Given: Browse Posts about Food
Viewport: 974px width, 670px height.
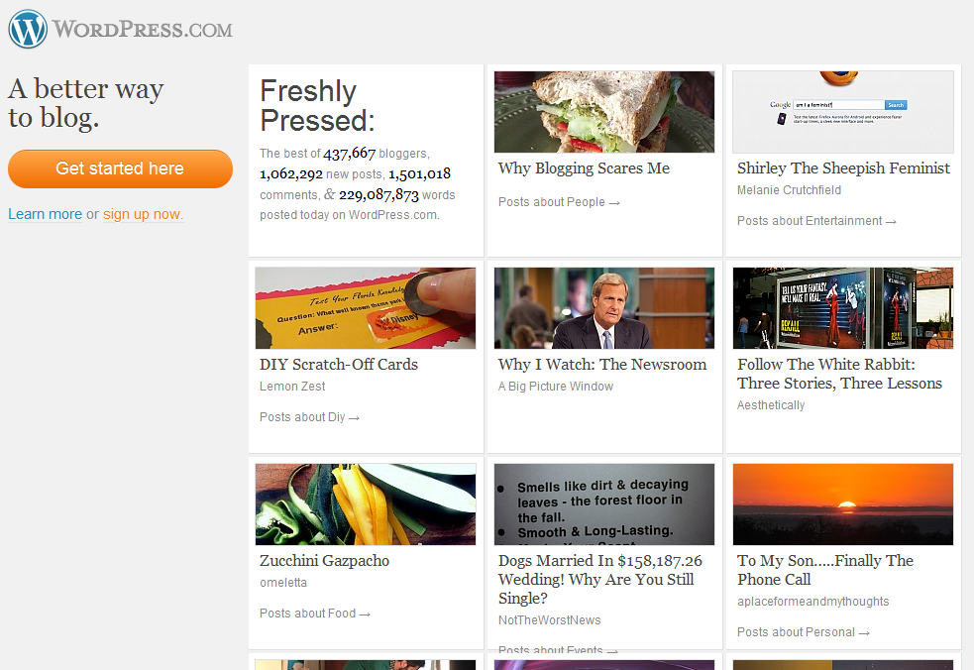Looking at the screenshot, I should [315, 614].
